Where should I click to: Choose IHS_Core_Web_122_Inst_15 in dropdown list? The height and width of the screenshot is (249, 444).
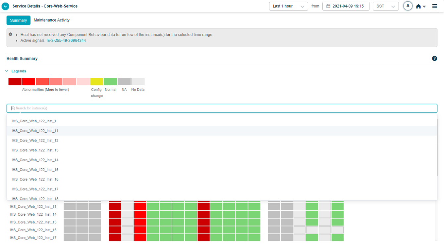click(35, 170)
